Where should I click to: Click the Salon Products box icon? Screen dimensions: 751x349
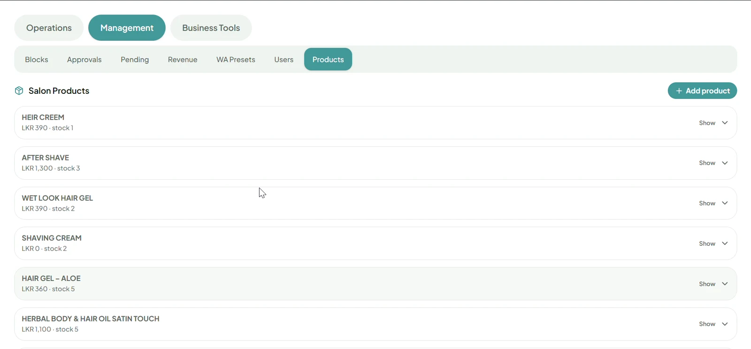click(19, 91)
